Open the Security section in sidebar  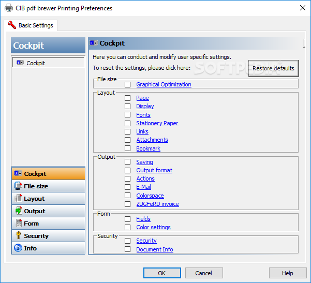[48, 235]
